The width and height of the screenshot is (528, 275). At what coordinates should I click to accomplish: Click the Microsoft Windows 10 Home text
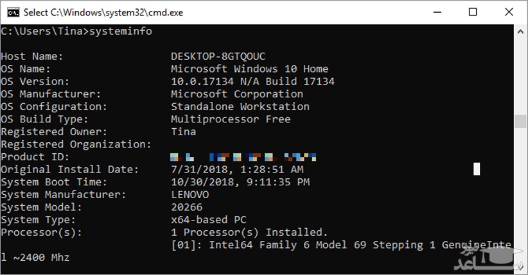[x=249, y=69]
